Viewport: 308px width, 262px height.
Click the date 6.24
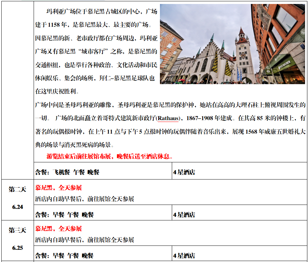tap(17, 207)
